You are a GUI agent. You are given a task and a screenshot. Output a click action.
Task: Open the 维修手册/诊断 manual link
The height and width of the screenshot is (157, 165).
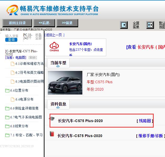151,136
